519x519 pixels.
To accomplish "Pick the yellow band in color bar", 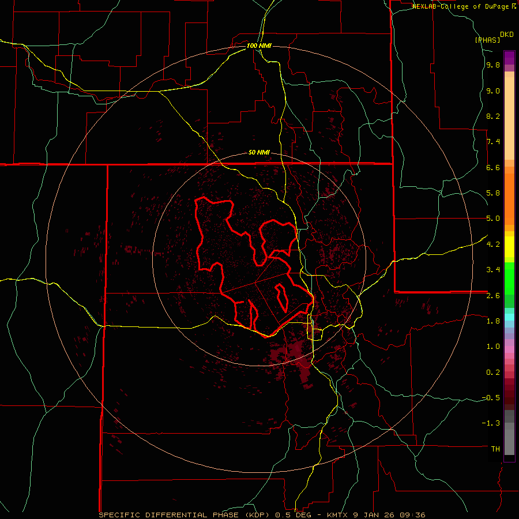I will pos(509,247).
